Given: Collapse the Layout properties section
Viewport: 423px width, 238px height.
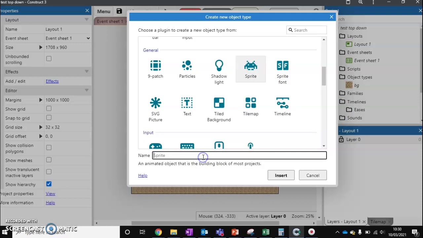Looking at the screenshot, I should (x=87, y=20).
